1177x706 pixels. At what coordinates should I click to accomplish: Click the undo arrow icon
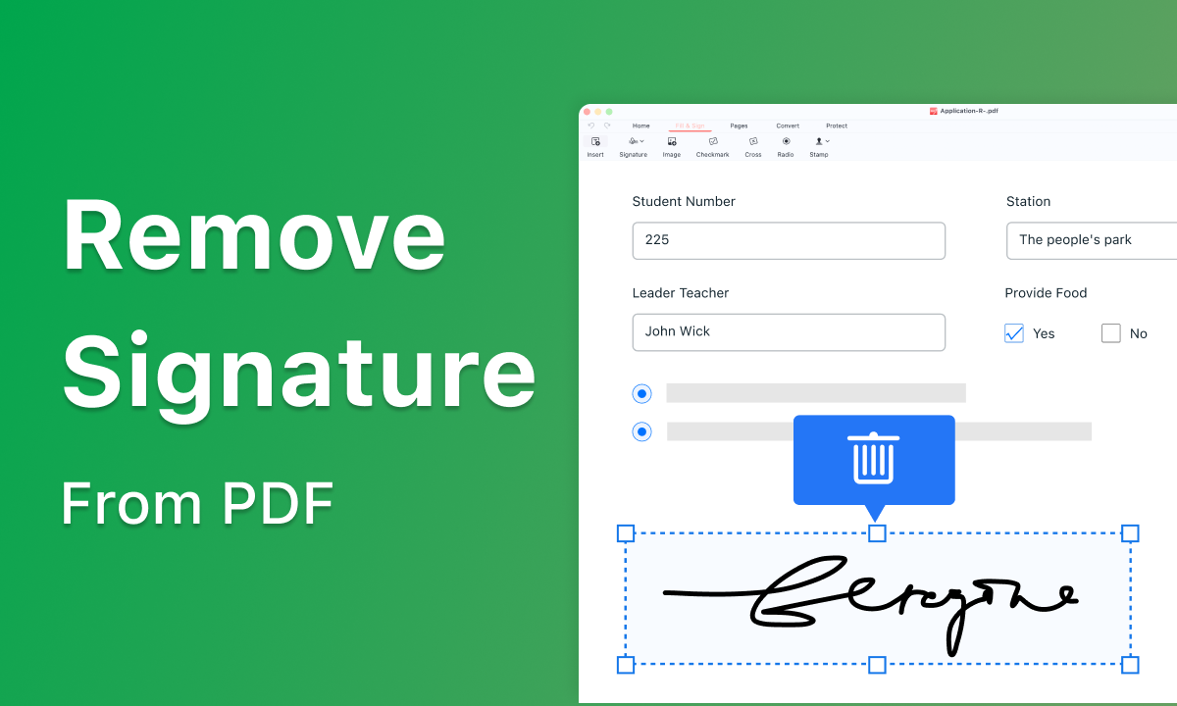591,126
